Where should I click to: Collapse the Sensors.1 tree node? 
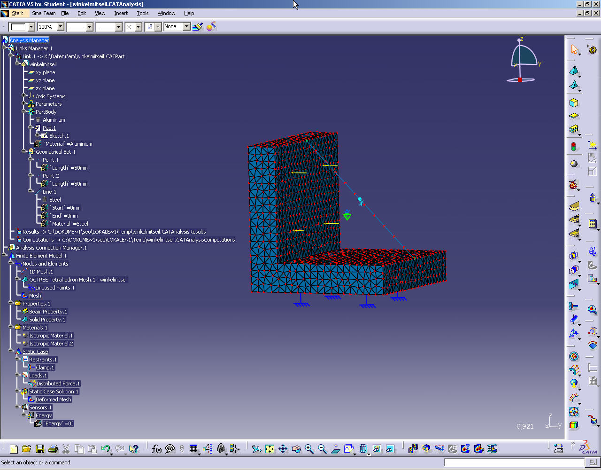17,407
